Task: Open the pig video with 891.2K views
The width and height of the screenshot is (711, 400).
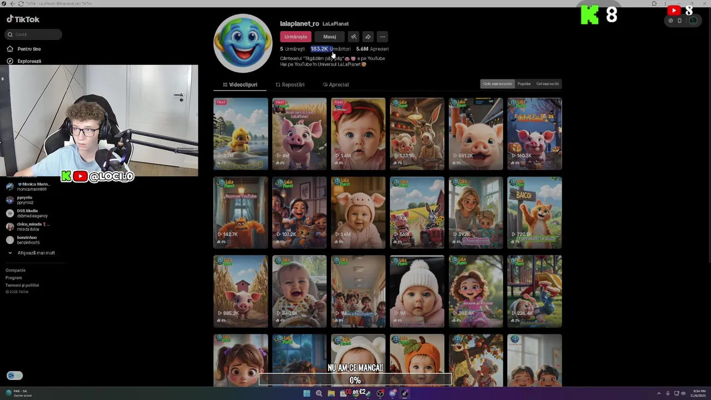Action: click(476, 134)
